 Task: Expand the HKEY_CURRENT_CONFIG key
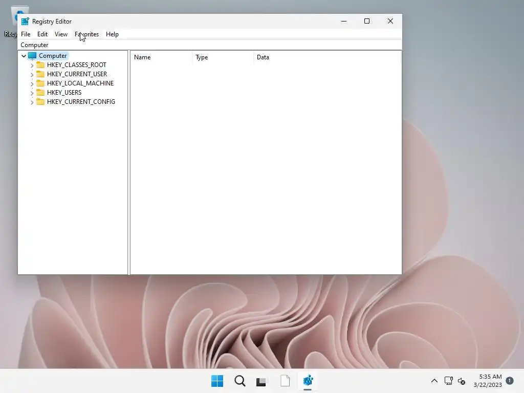tap(32, 102)
